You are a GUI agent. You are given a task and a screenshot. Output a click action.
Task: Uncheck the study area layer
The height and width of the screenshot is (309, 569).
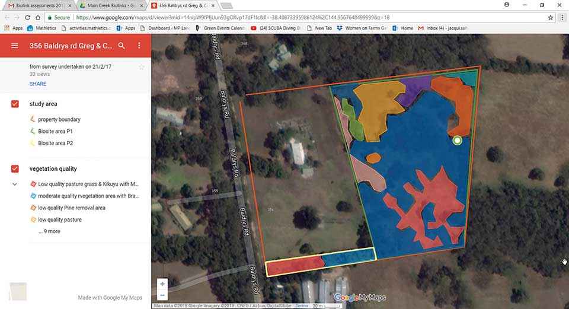tap(15, 104)
